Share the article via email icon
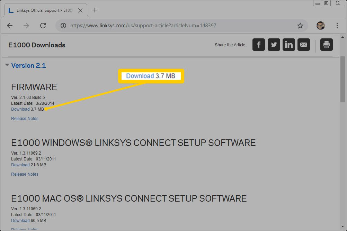 point(304,45)
